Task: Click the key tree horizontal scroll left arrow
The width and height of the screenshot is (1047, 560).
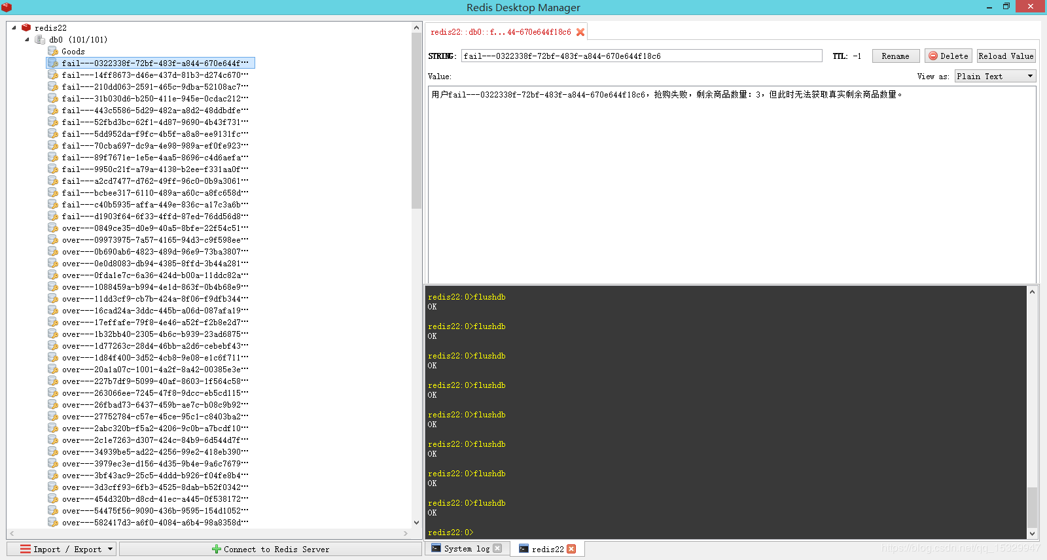Action: [x=12, y=533]
